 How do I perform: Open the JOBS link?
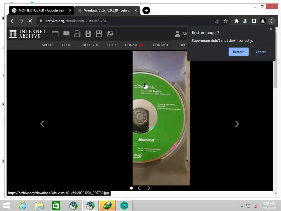[182, 45]
